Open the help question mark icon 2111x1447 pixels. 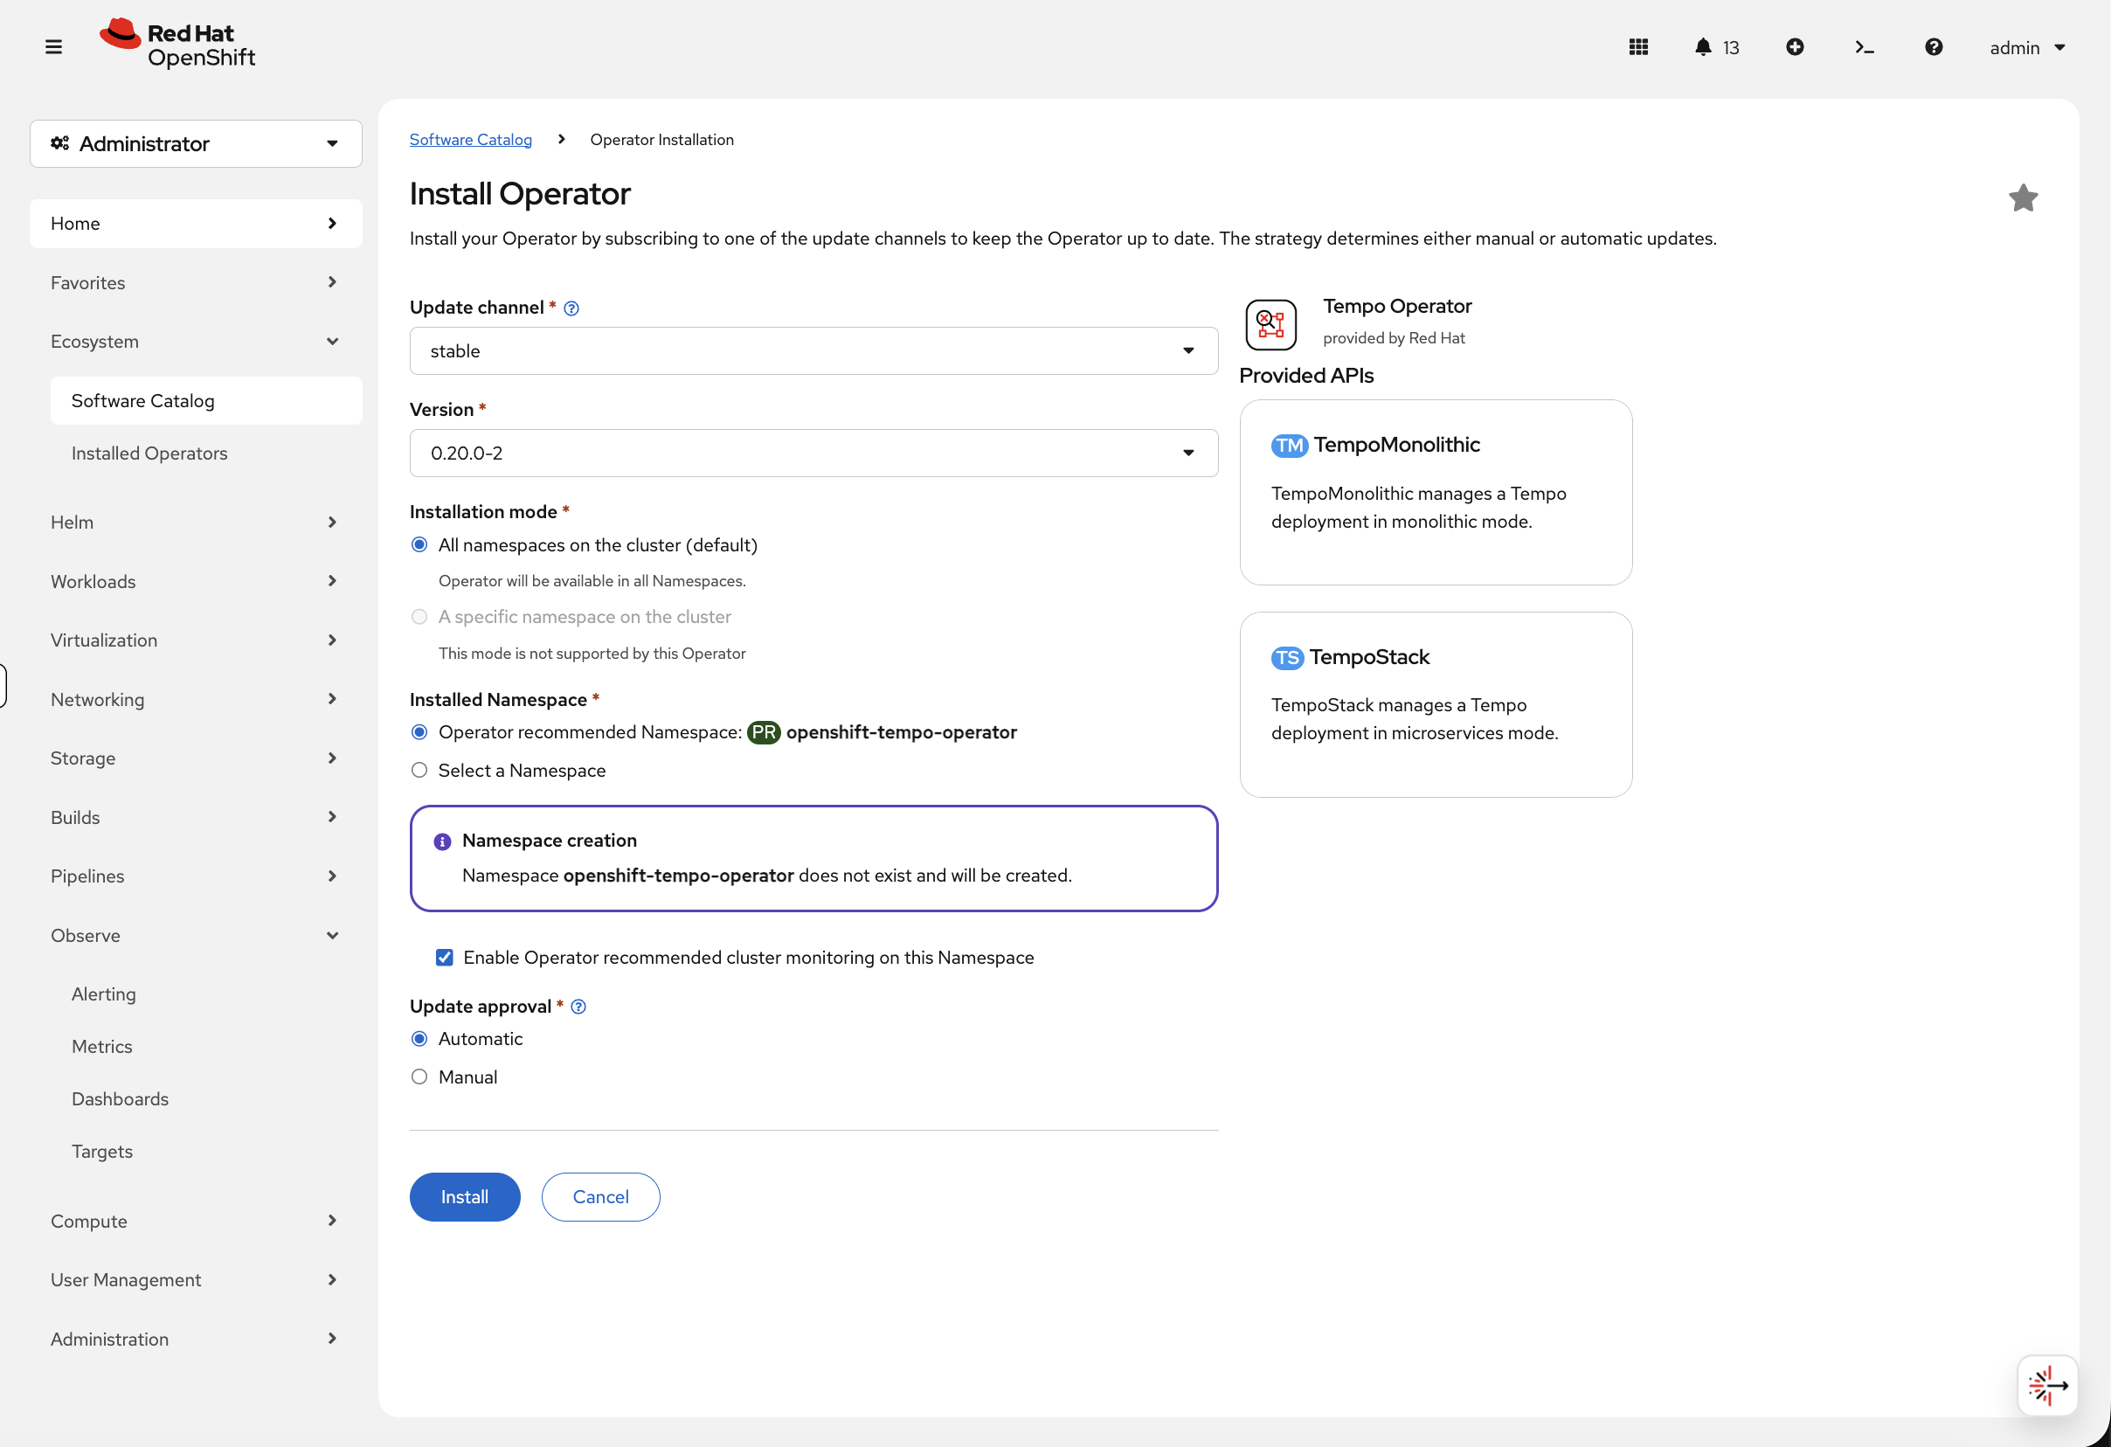coord(1934,46)
